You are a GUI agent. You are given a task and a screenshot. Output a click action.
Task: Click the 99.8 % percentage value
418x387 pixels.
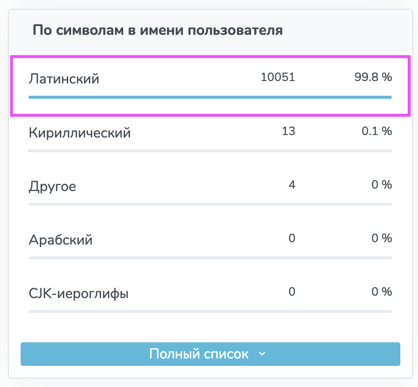coord(373,77)
